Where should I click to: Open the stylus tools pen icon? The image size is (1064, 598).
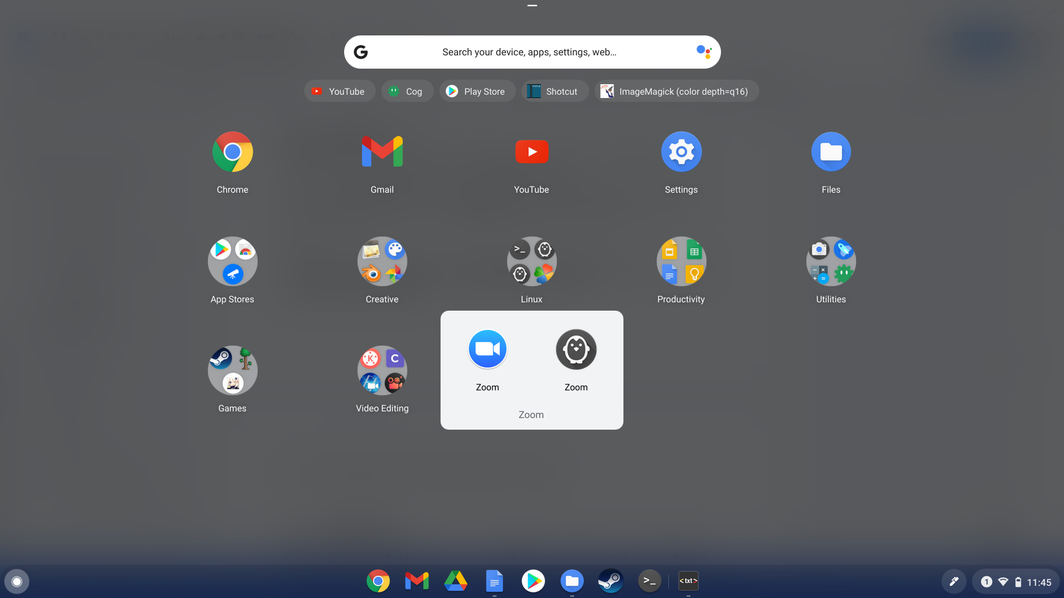click(954, 582)
